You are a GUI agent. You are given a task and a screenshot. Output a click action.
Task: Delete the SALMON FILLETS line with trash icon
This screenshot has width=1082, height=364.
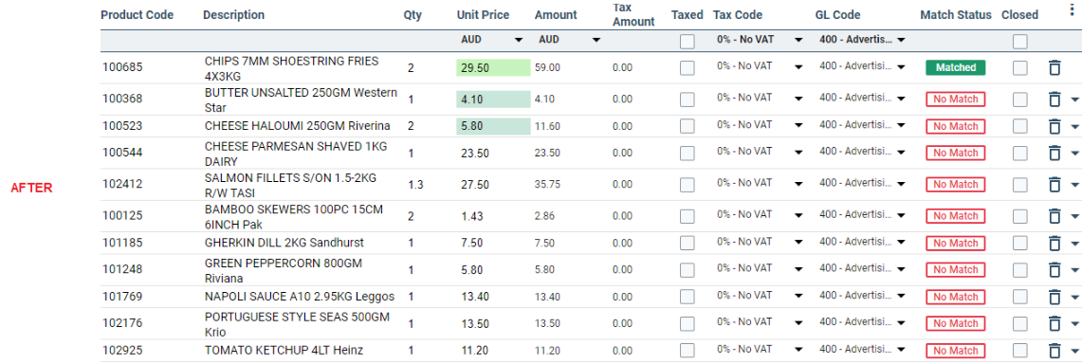[x=1054, y=185]
